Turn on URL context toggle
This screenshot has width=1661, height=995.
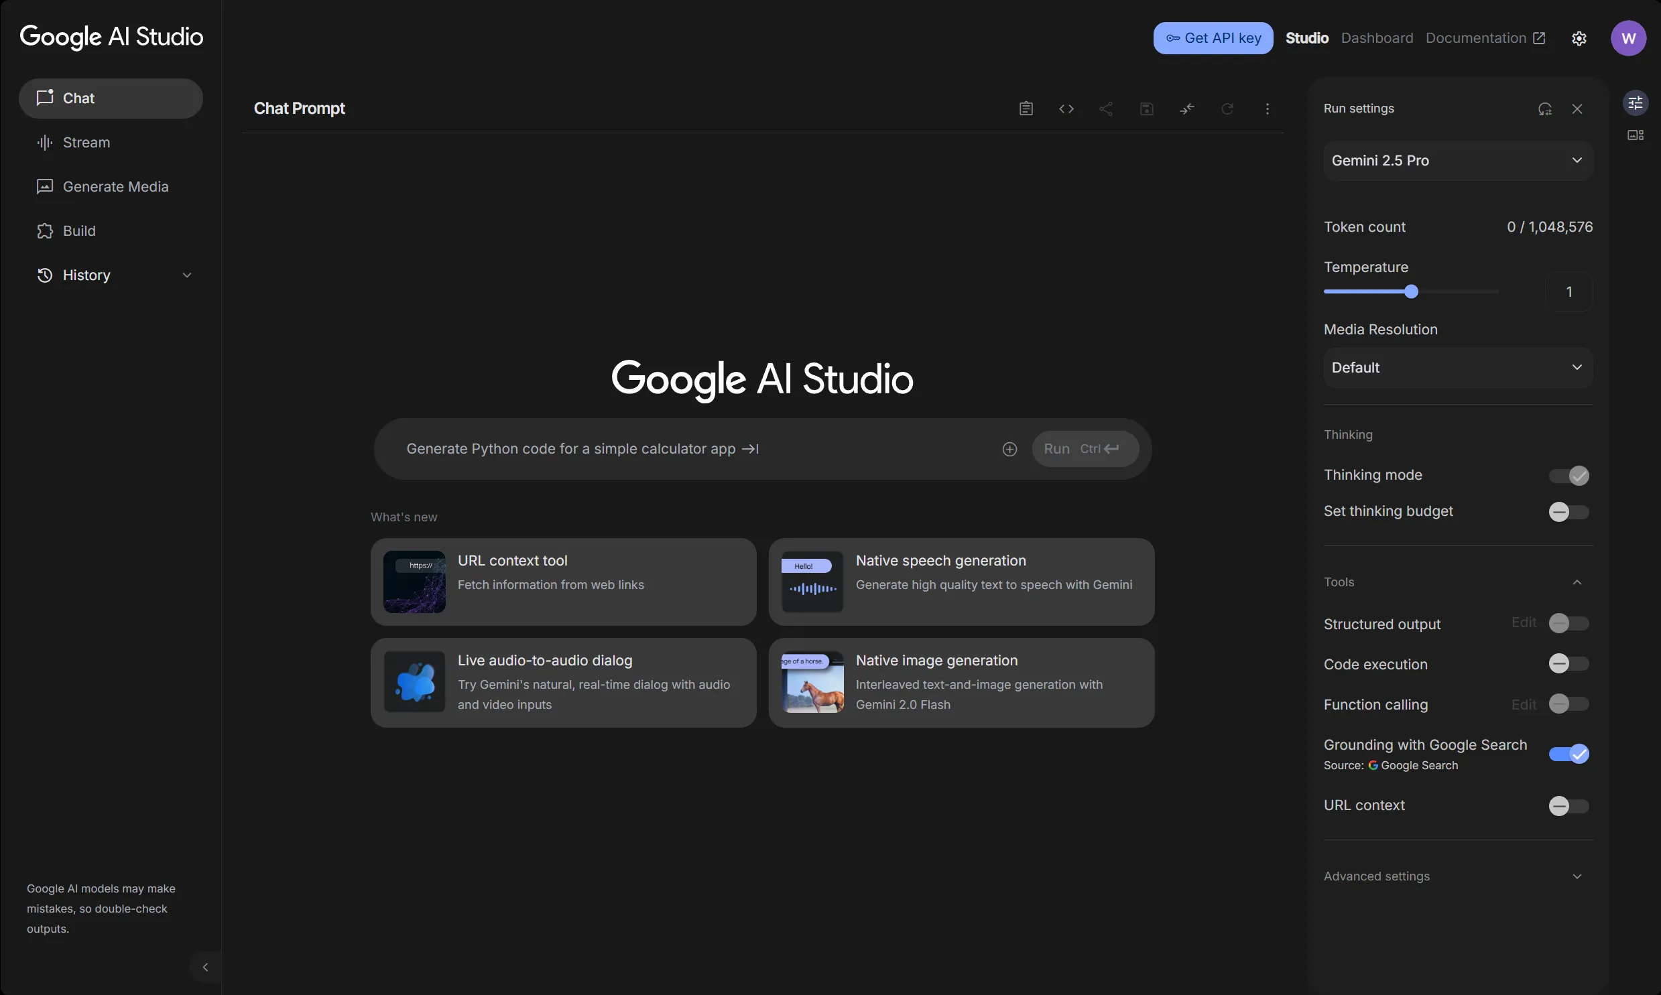point(1568,806)
